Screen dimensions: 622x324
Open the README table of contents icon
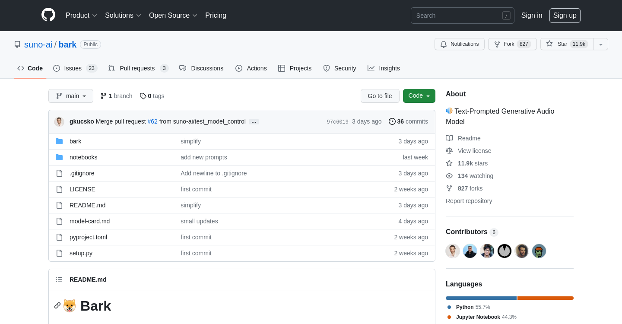click(59, 280)
